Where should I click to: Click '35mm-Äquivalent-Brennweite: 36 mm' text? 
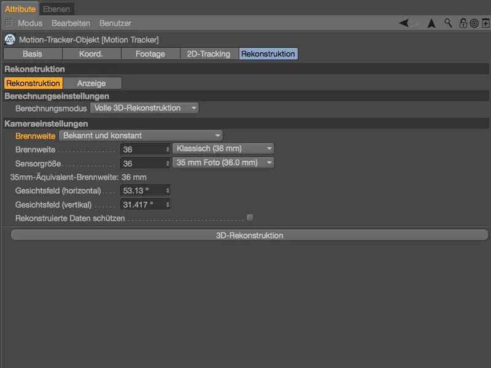click(x=79, y=177)
